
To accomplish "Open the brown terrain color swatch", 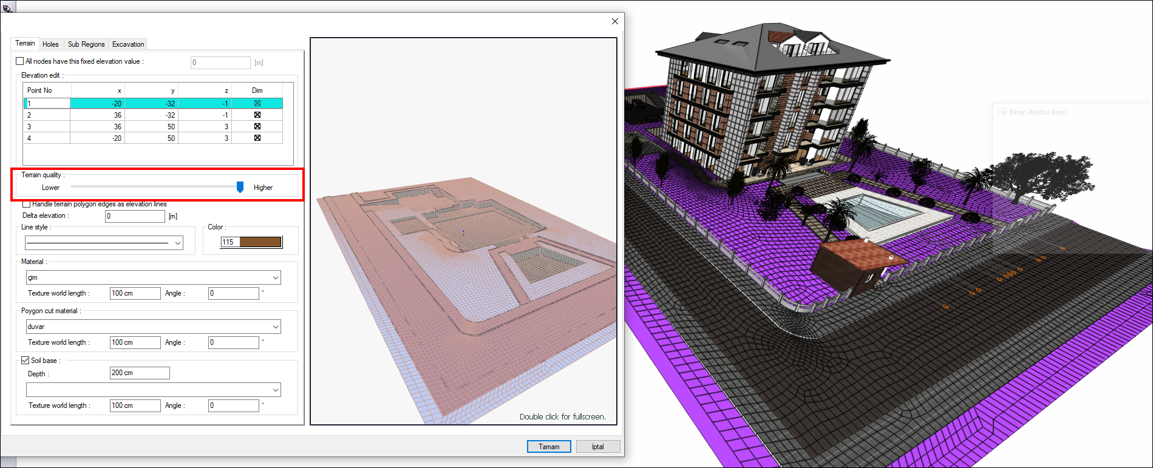I will click(x=260, y=242).
